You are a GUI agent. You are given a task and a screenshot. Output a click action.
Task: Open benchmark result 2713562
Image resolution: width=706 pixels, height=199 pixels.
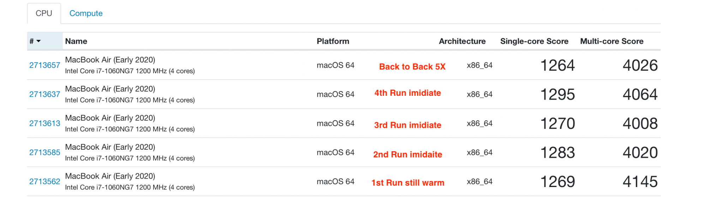(44, 181)
